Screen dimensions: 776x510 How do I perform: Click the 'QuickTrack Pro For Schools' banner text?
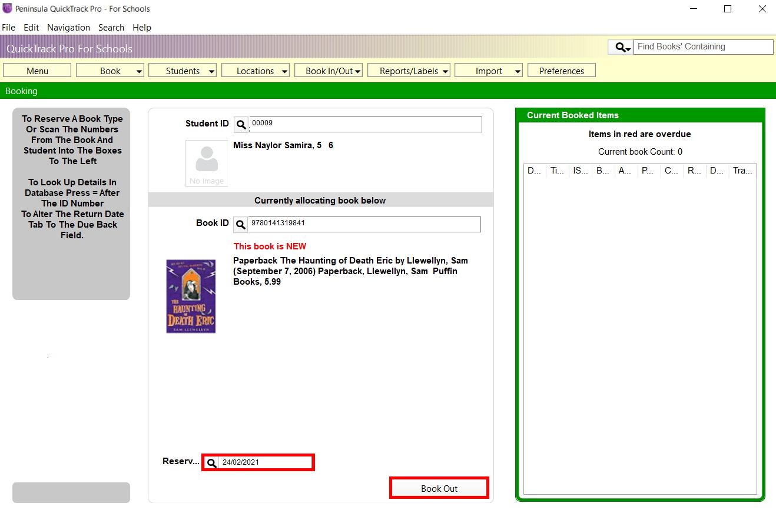(69, 49)
